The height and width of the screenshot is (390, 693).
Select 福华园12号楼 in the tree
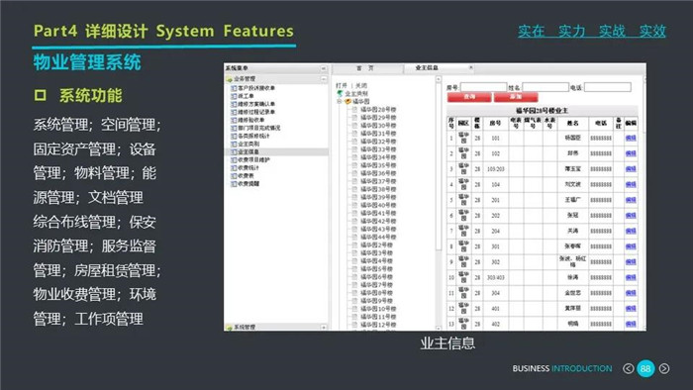coord(378,325)
